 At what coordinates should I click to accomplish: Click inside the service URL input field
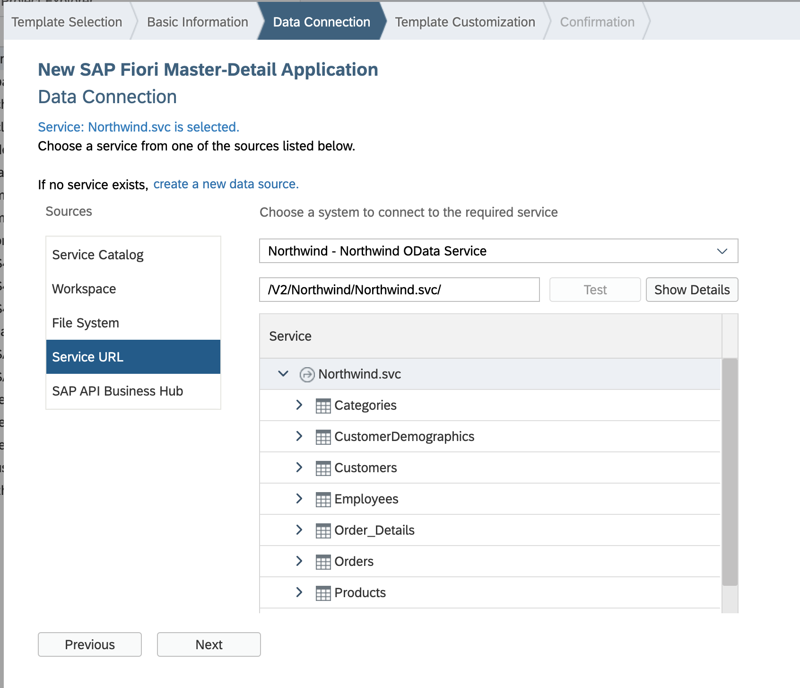(x=400, y=290)
